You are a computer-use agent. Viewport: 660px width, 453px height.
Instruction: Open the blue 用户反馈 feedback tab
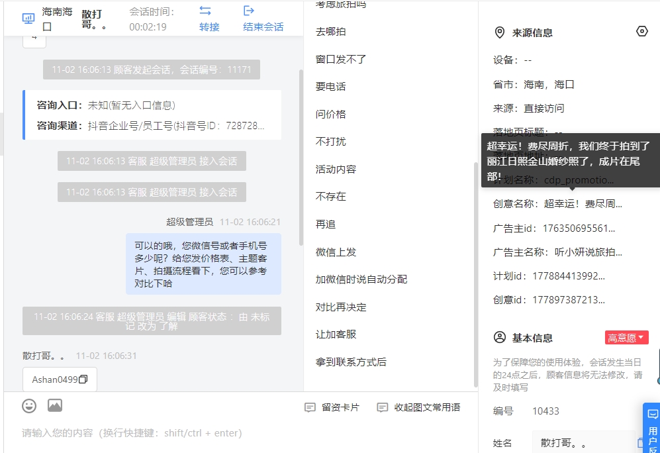(x=652, y=429)
